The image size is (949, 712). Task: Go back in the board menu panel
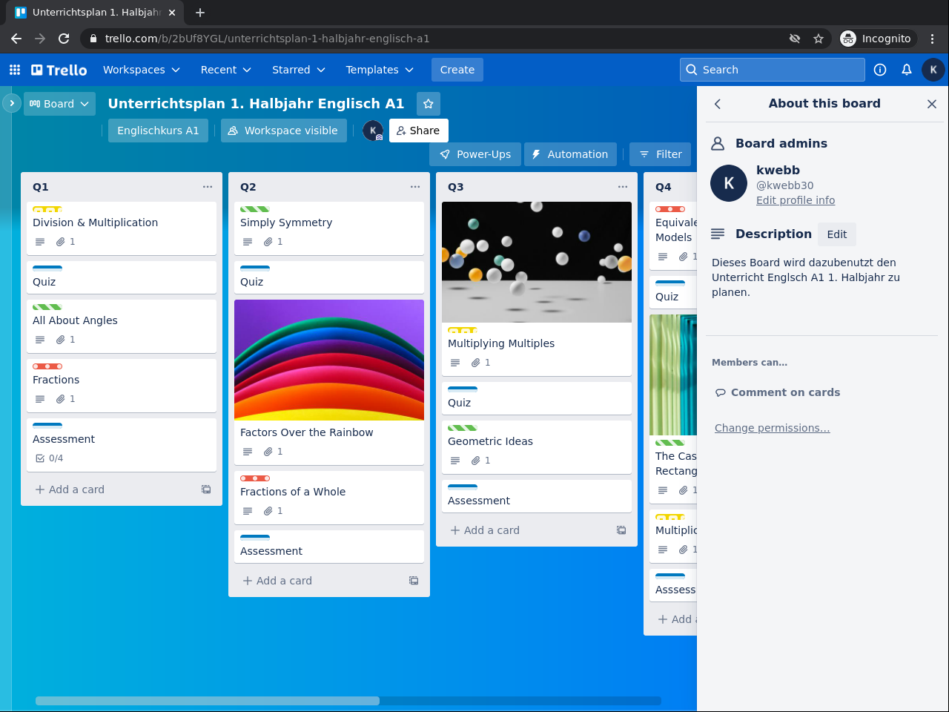click(718, 104)
